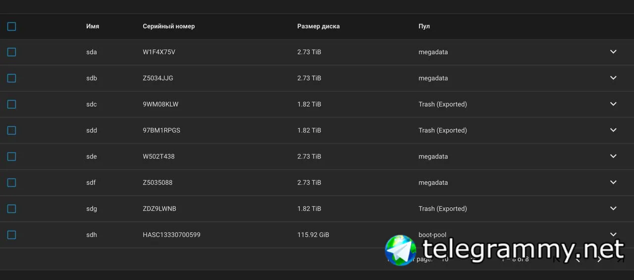Expand details for disk sda

[x=613, y=52]
